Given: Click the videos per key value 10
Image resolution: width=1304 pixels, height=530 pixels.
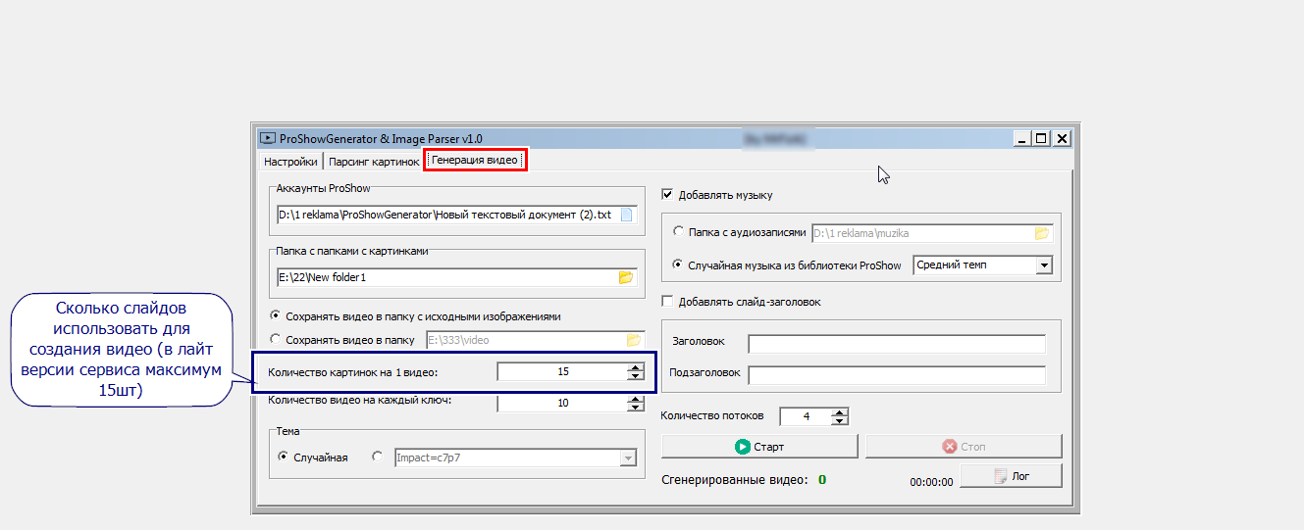Looking at the screenshot, I should (562, 403).
